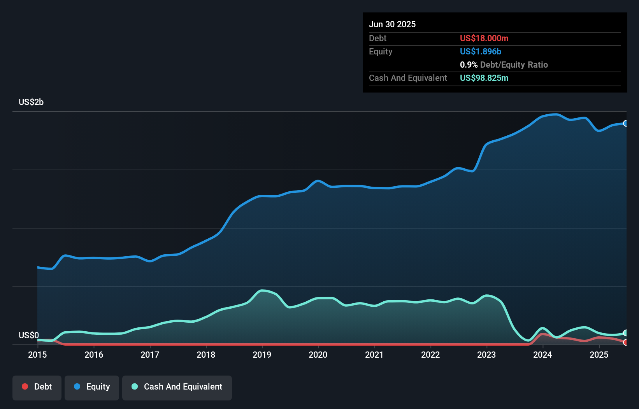This screenshot has width=639, height=409.
Task: Click the red Debt legend dot
Action: (25, 386)
